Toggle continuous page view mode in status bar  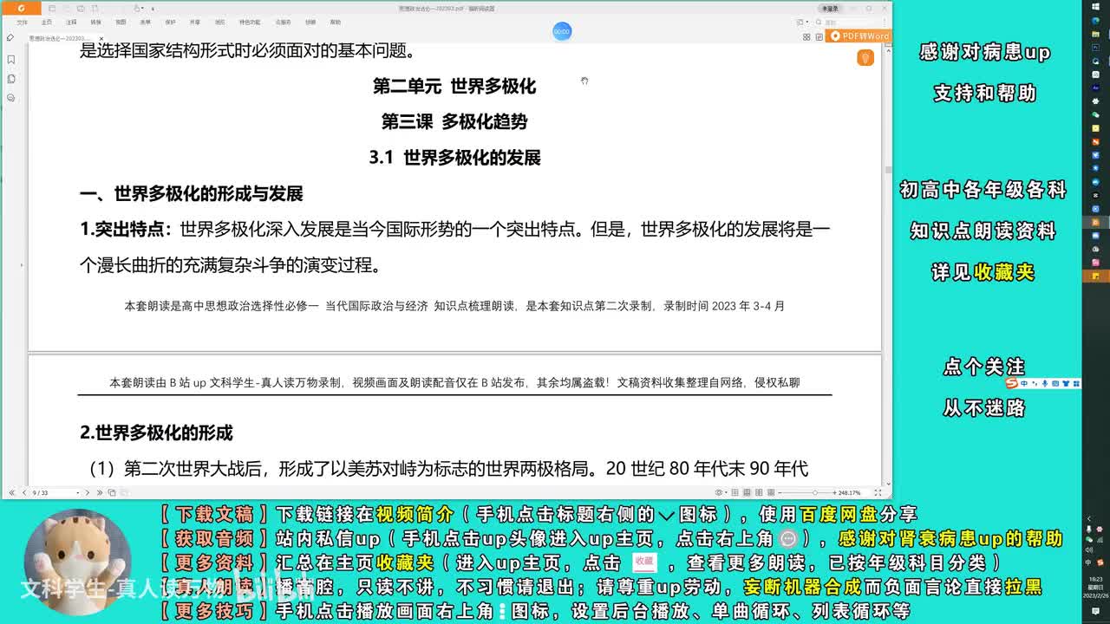(x=746, y=492)
